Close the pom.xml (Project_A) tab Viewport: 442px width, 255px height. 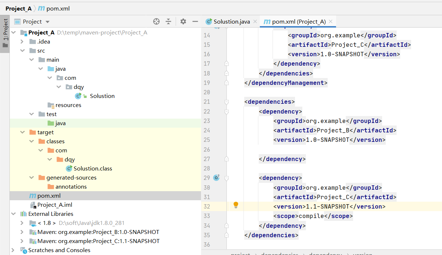click(331, 21)
